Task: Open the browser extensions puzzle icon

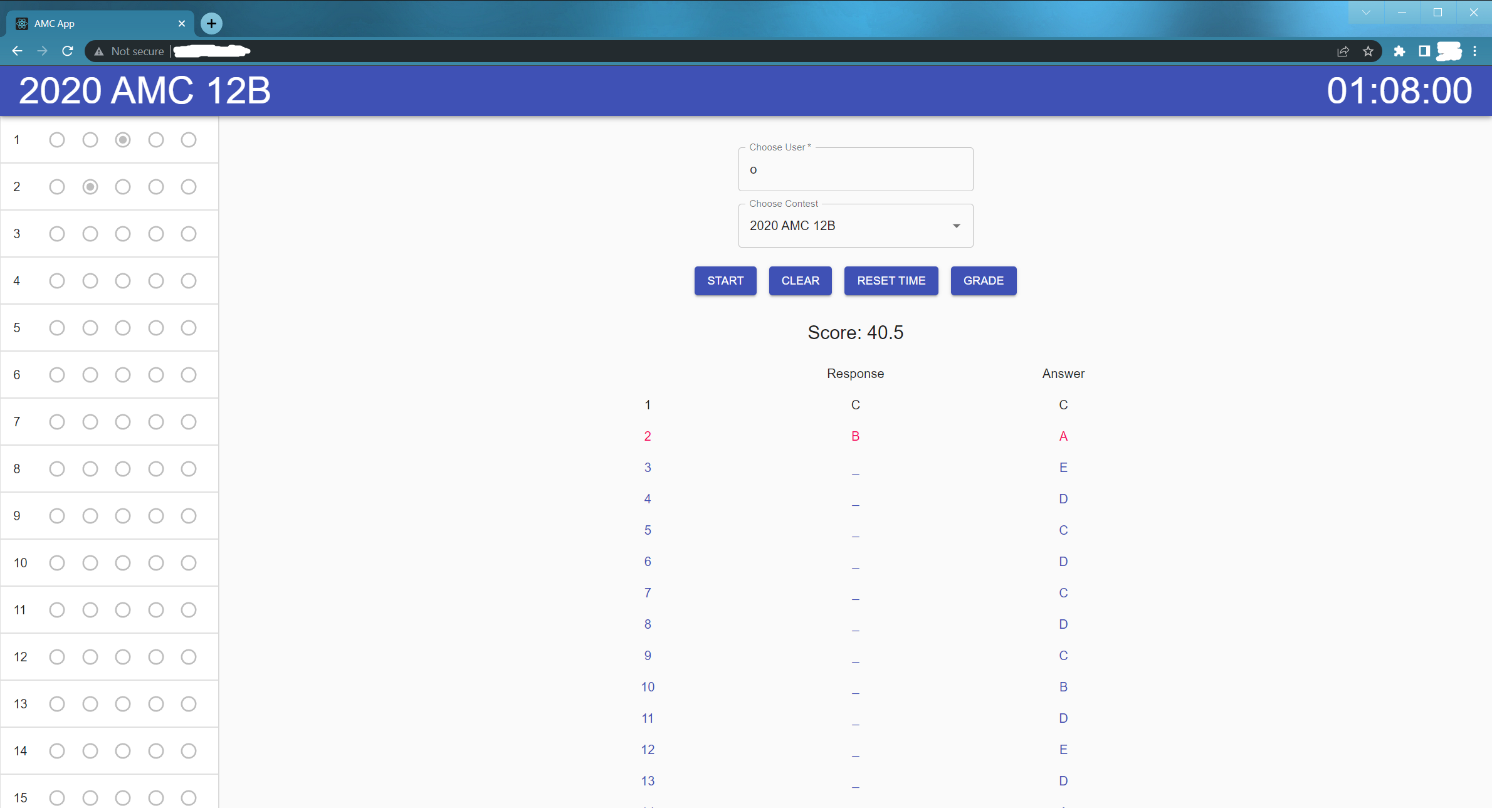Action: coord(1399,51)
